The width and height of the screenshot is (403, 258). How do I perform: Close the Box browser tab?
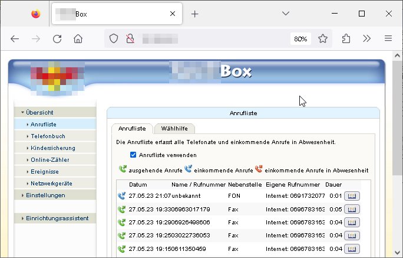coord(173,14)
